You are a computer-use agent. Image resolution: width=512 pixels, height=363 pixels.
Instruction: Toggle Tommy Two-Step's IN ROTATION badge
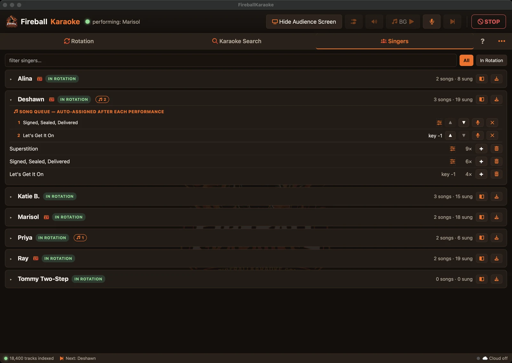88,279
